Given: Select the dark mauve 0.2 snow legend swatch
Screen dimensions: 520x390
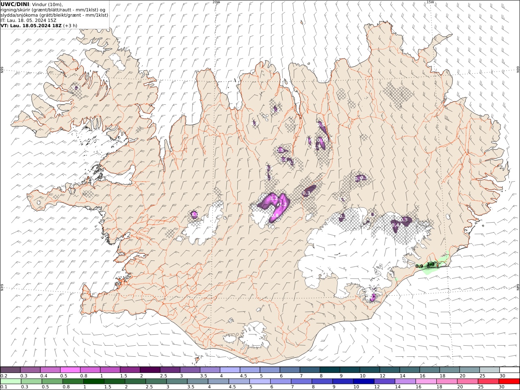Looking at the screenshot, I should [x=11, y=370].
